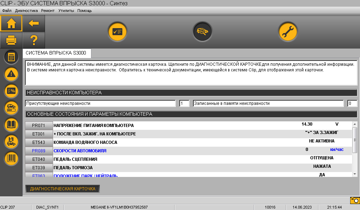Select the КОМАНДА ВОДЯНОГО НАСОСА row text

(85, 142)
